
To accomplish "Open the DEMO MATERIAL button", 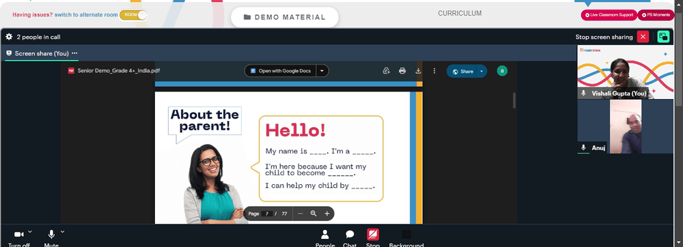I will (284, 17).
